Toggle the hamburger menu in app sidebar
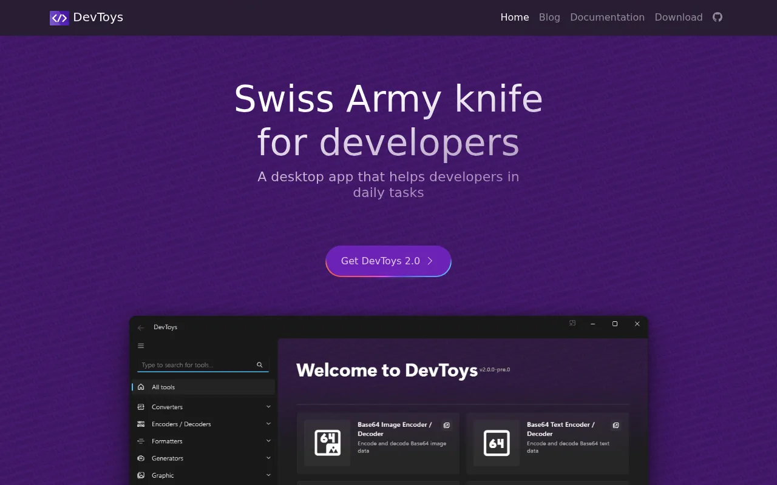Image resolution: width=777 pixels, height=485 pixels. click(141, 346)
